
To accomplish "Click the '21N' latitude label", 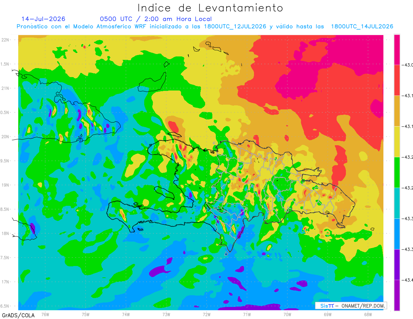I will [5, 88].
